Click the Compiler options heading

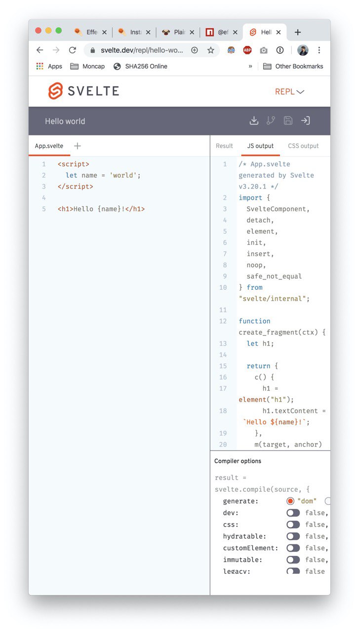coord(238,461)
